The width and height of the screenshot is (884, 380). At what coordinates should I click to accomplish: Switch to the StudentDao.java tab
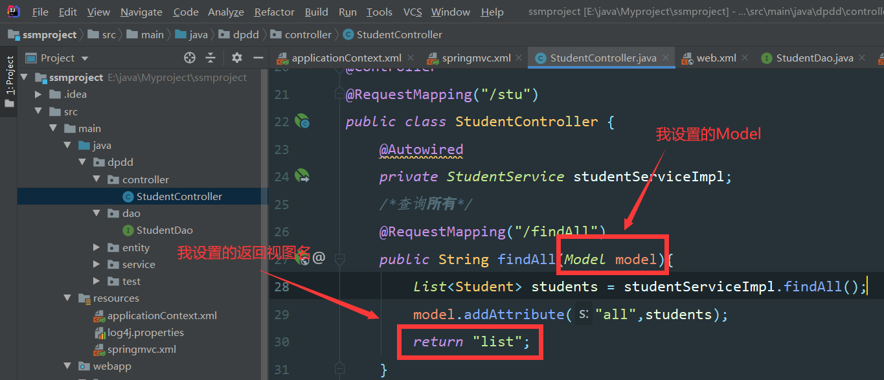[x=815, y=58]
